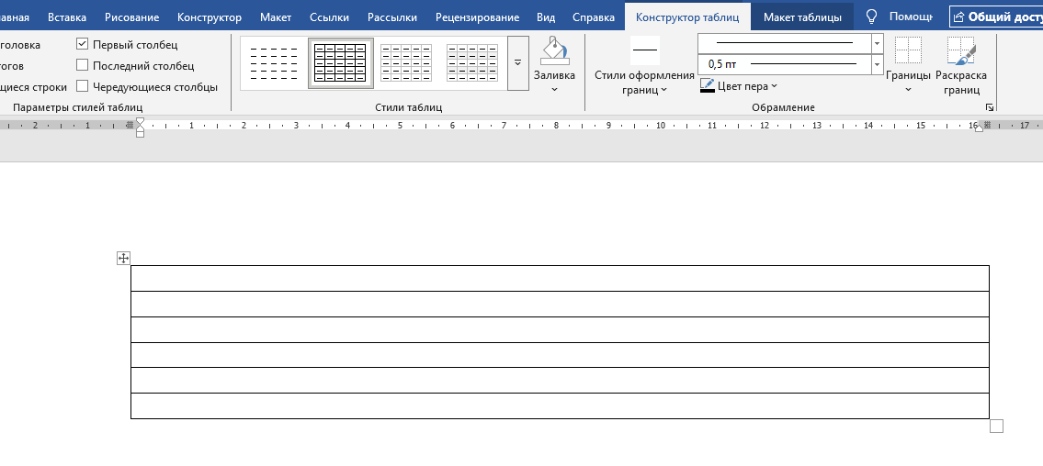1043x466 pixels.
Task: Toggle the Первый столбец checkbox
Action: 83,44
